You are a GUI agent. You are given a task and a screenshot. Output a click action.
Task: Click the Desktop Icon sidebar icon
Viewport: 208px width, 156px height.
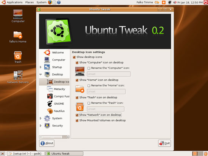coord(50,82)
